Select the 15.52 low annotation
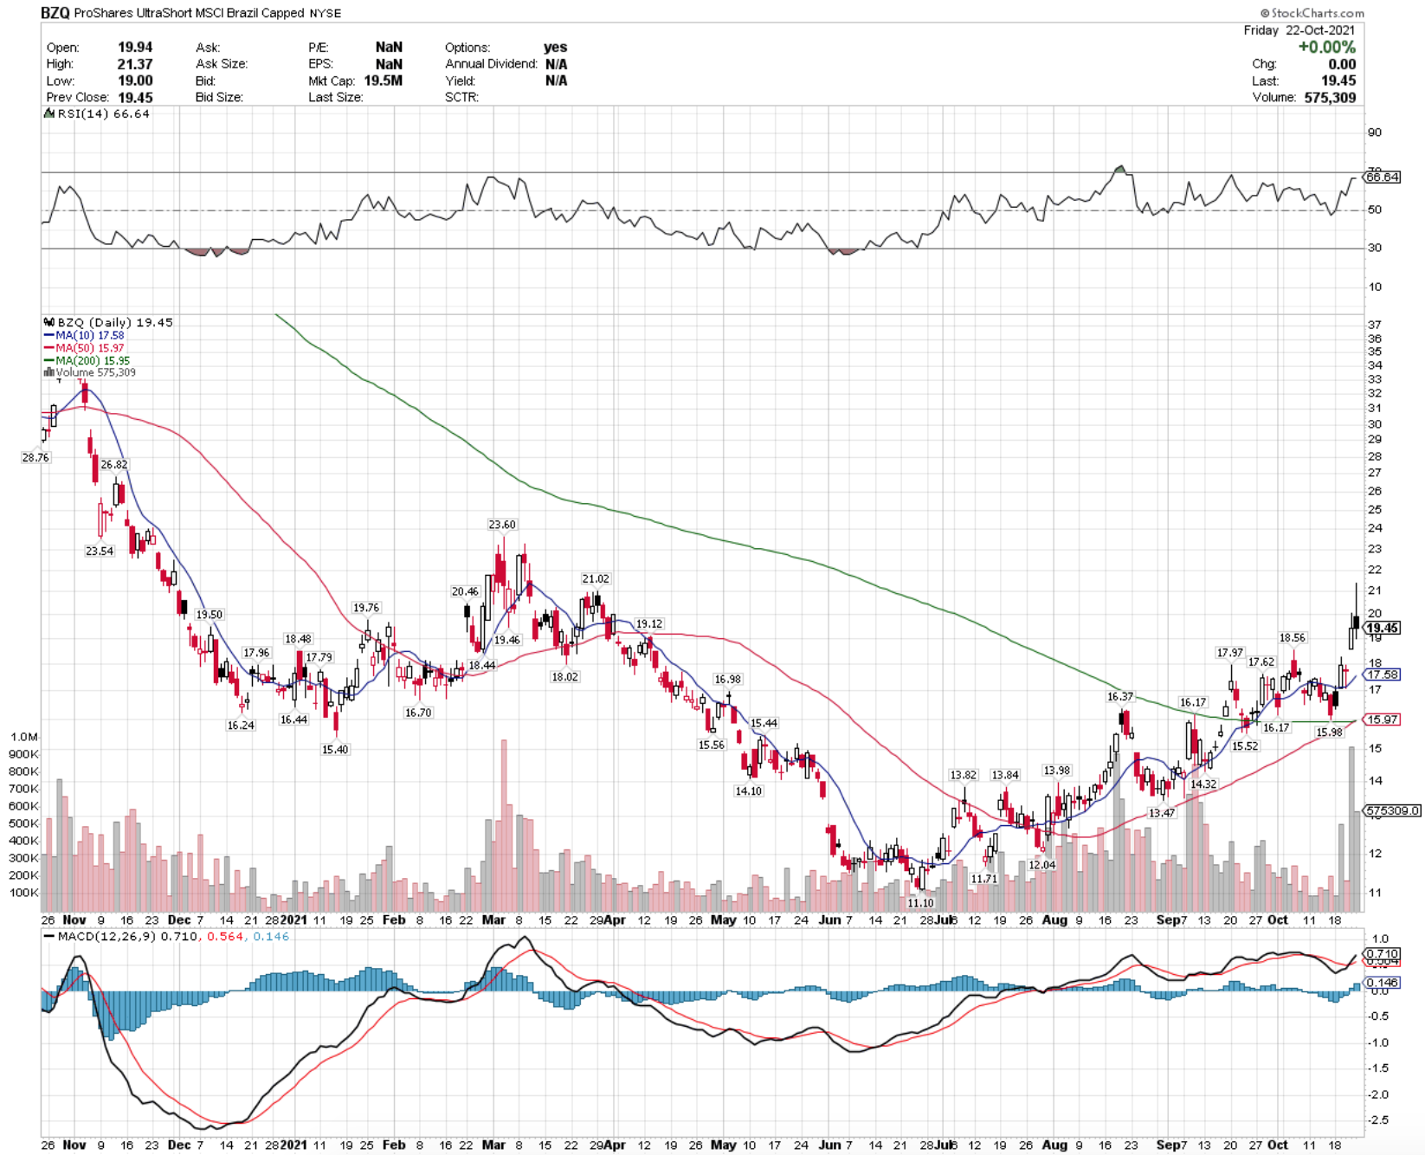The width and height of the screenshot is (1425, 1155). coord(1245,746)
